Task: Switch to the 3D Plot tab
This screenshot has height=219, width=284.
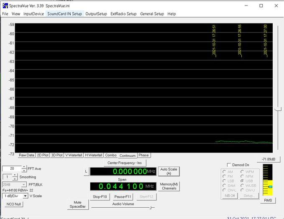Action: (56, 155)
